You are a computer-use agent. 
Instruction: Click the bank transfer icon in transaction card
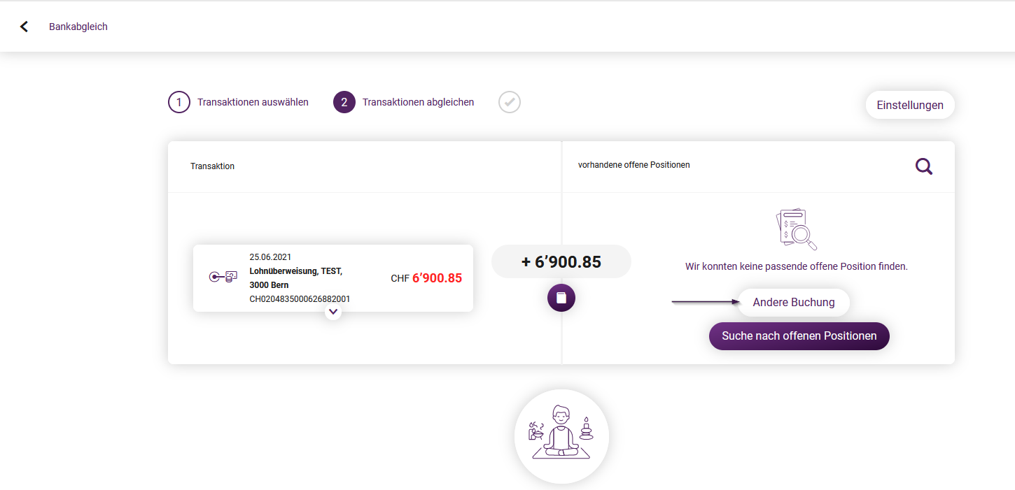223,277
